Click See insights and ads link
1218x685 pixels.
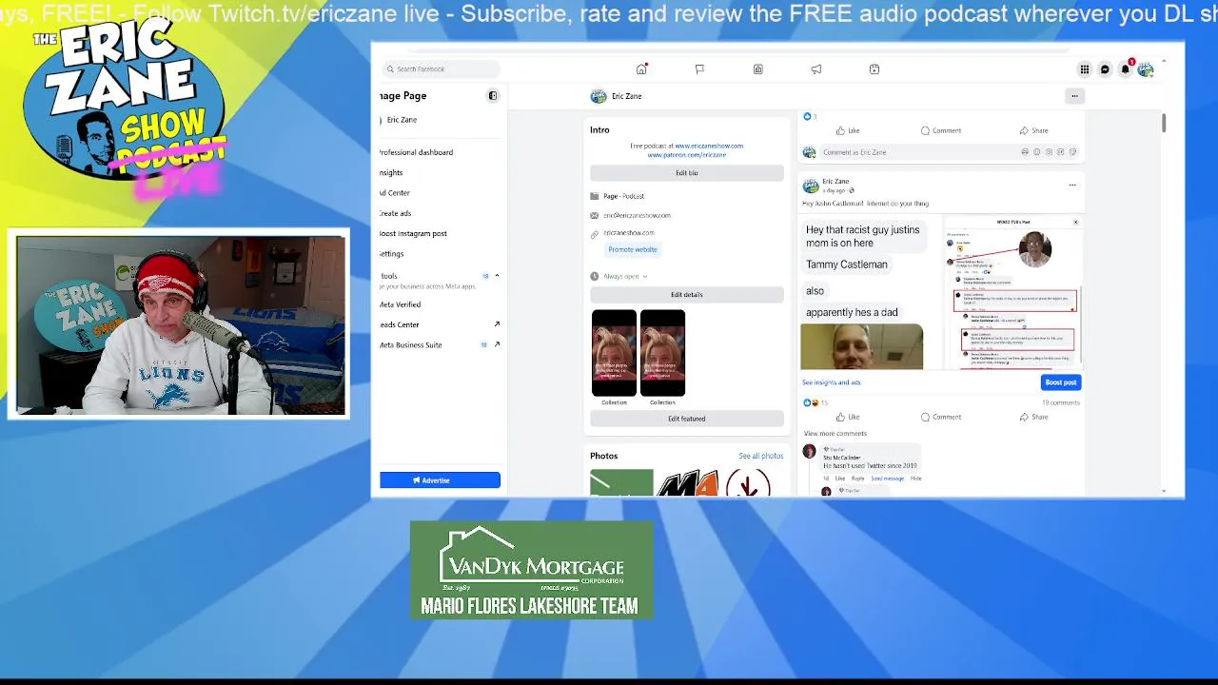pos(831,382)
